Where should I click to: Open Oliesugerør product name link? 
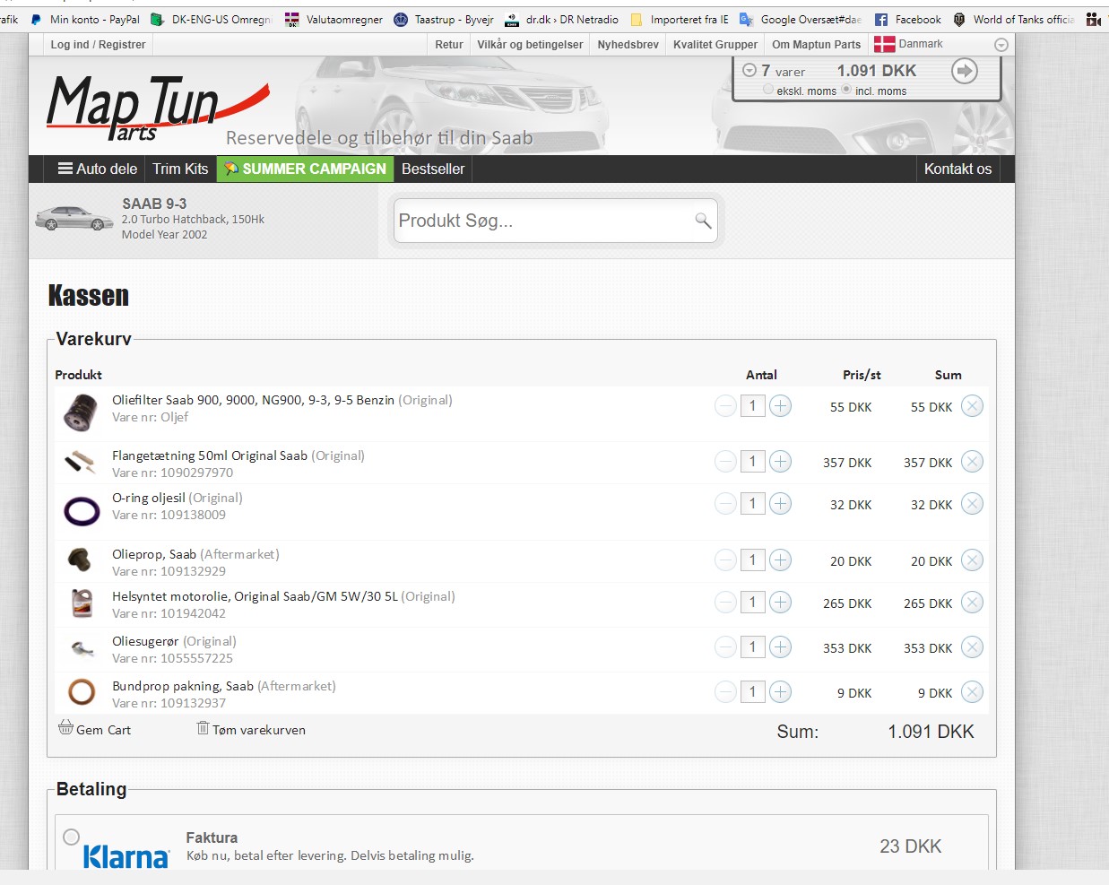pyautogui.click(x=145, y=641)
